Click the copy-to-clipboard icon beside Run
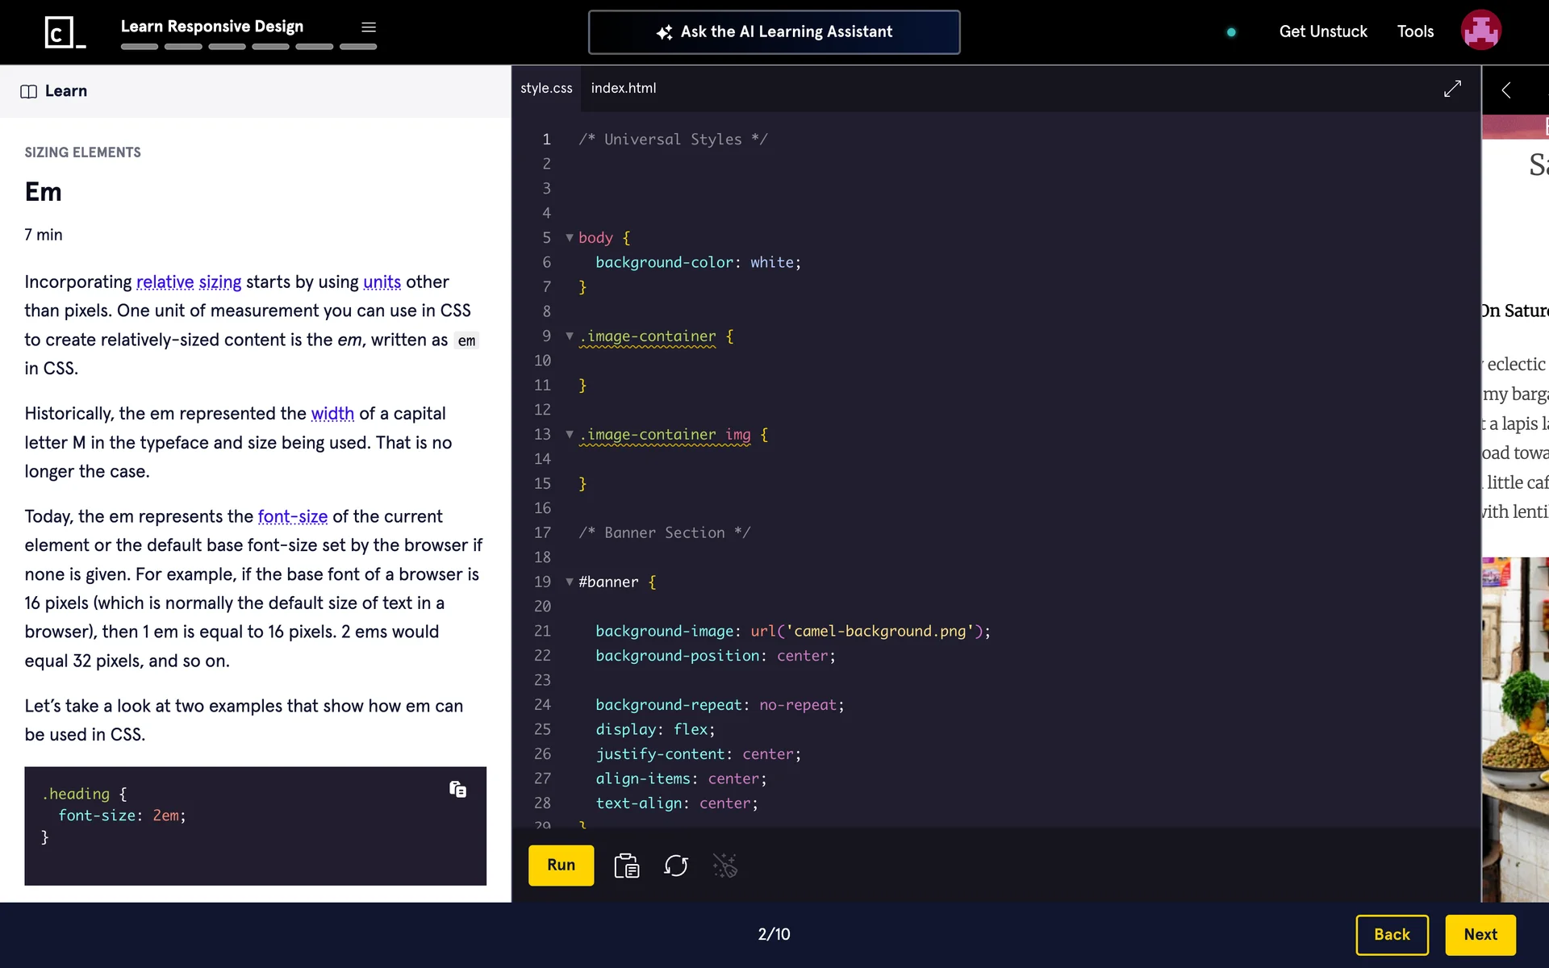This screenshot has width=1549, height=968. tap(626, 866)
